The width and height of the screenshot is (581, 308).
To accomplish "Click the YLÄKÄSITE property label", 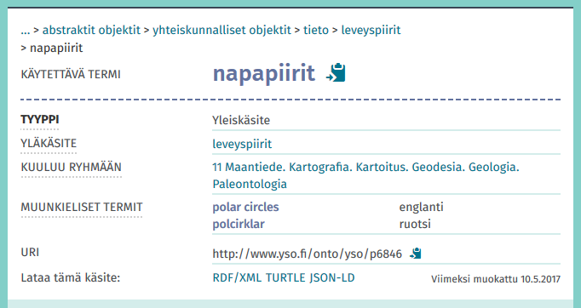I will pos(49,143).
